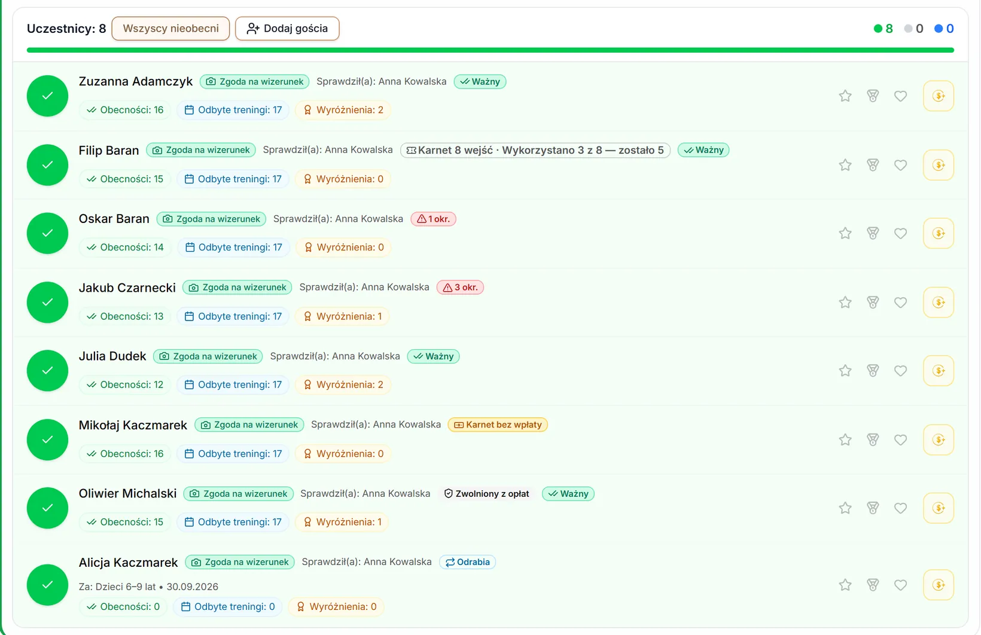Click Obecności: 14 chip for Oskar Baran
The width and height of the screenshot is (981, 635).
point(125,248)
